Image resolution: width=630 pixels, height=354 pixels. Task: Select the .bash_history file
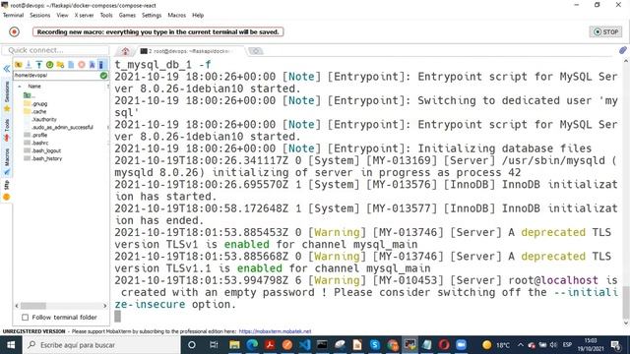pos(43,158)
